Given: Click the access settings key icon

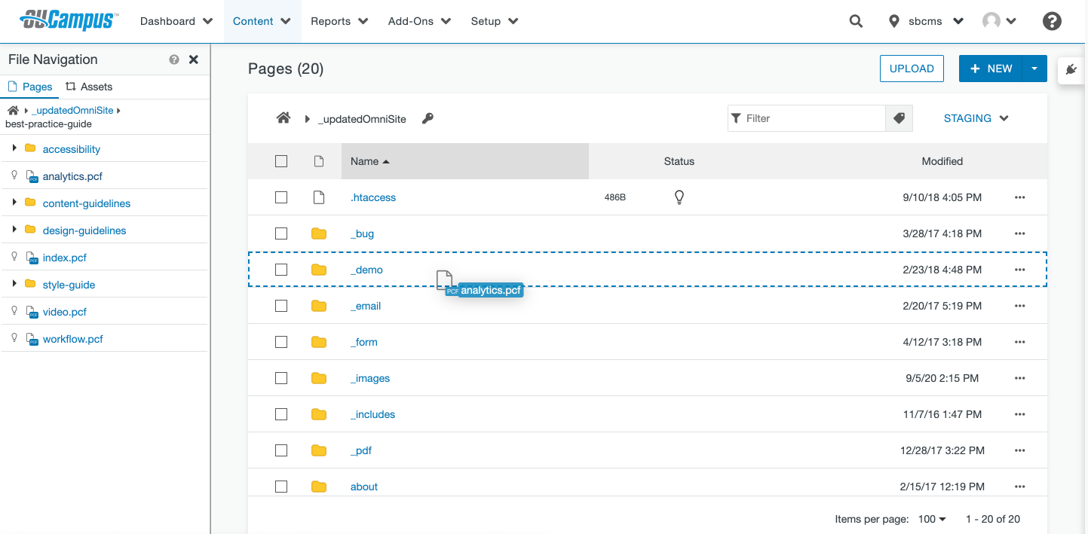Looking at the screenshot, I should click(428, 118).
